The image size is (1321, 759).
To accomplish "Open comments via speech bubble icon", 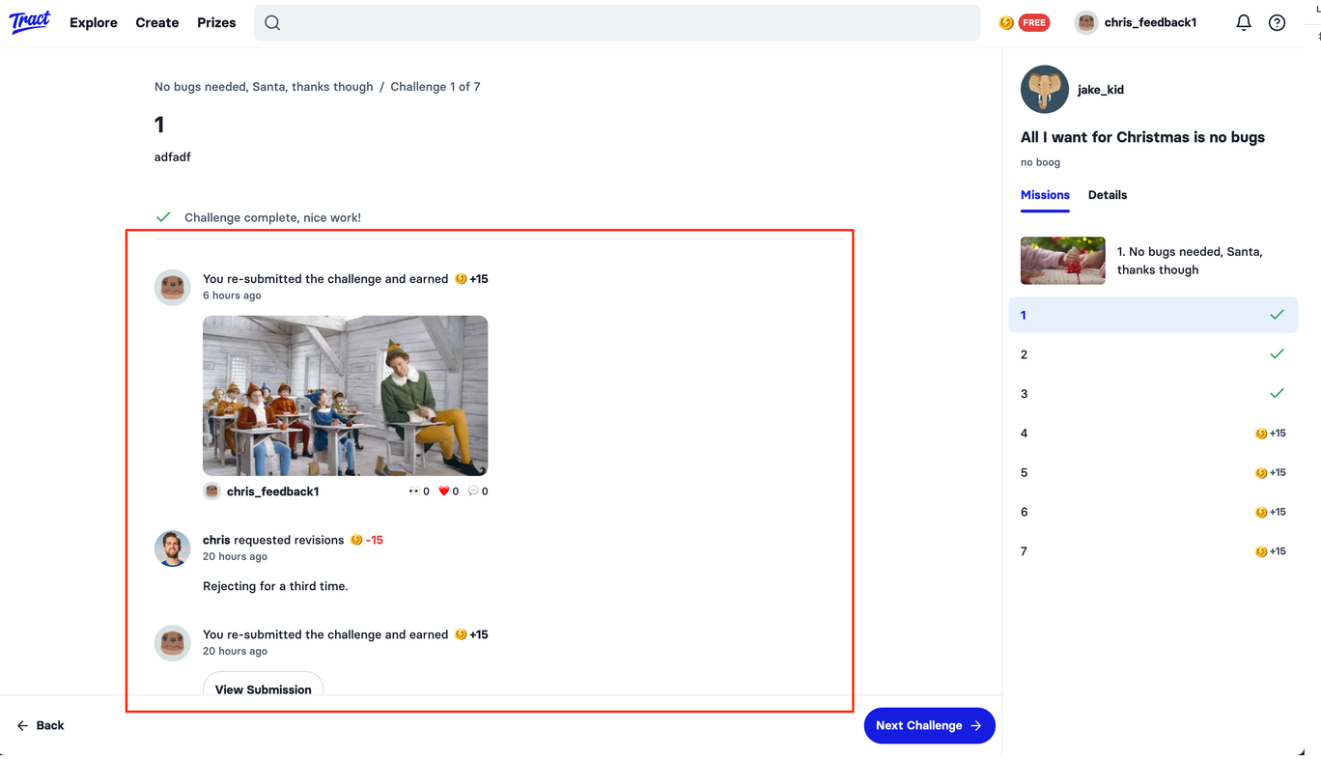I will tap(473, 492).
